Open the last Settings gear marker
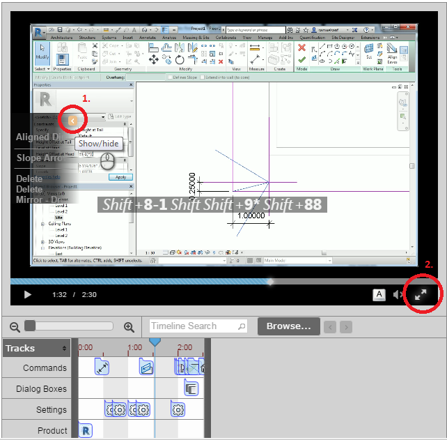447x440 pixels. (x=178, y=409)
